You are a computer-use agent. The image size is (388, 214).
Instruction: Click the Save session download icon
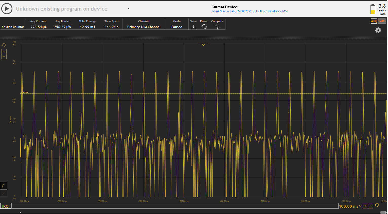click(x=193, y=27)
